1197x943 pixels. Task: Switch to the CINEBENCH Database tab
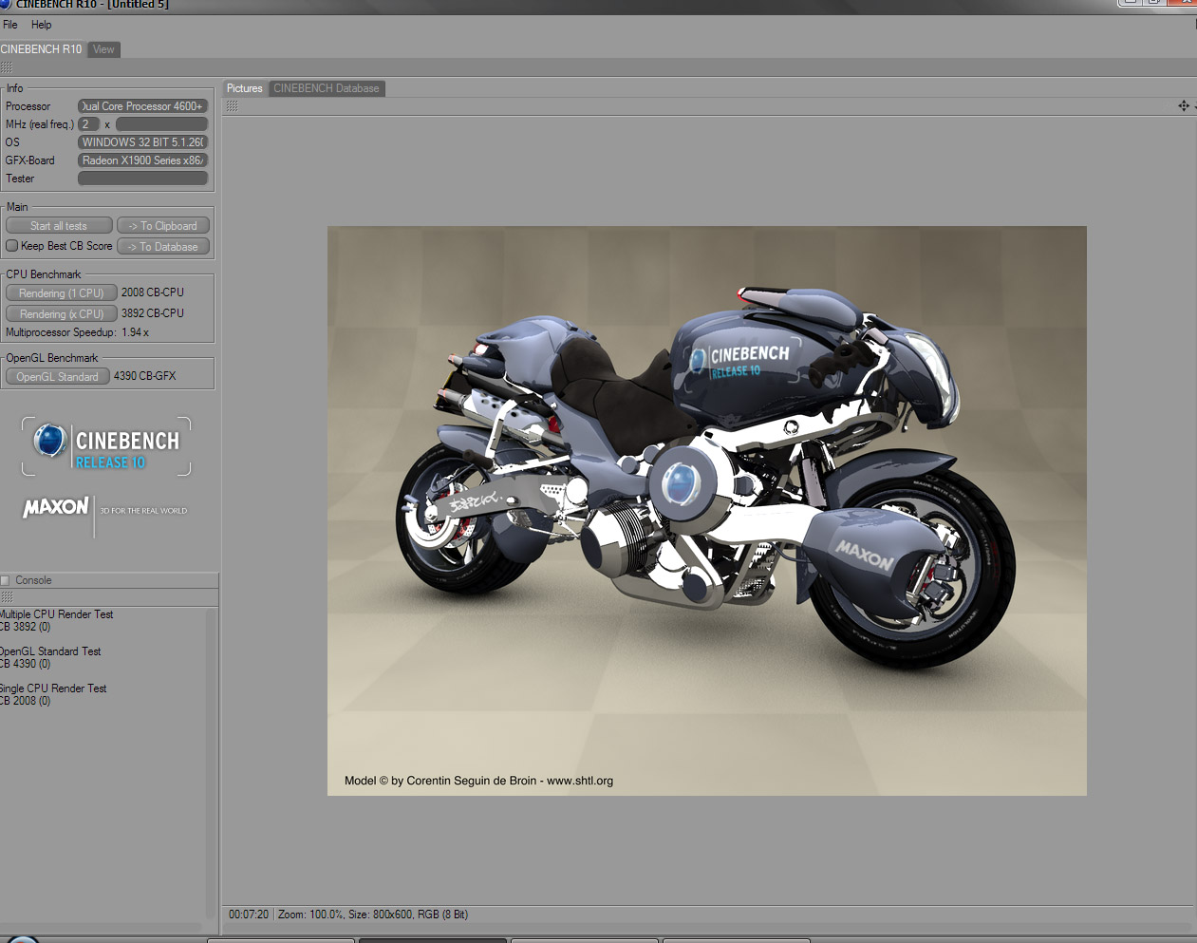click(x=327, y=88)
